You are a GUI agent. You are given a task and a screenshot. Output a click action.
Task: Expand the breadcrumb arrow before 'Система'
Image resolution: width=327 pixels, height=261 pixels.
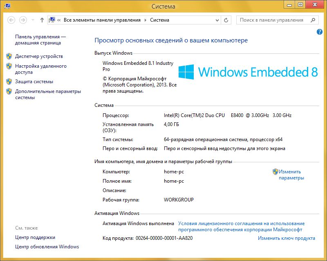click(146, 20)
